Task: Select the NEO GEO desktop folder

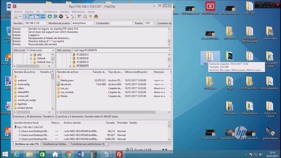Action: (250, 8)
